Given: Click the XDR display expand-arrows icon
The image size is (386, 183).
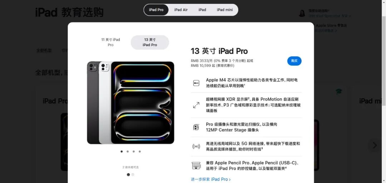Looking at the screenshot, I should point(196,105).
